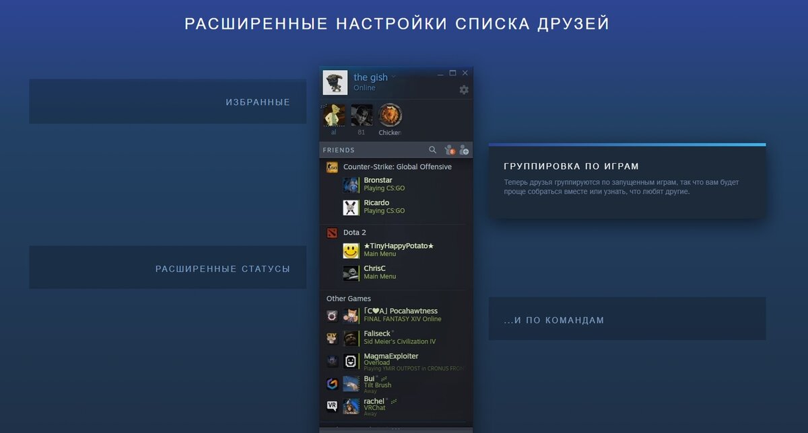Expand the gish status dropdown arrow
The width and height of the screenshot is (808, 433).
[393, 77]
